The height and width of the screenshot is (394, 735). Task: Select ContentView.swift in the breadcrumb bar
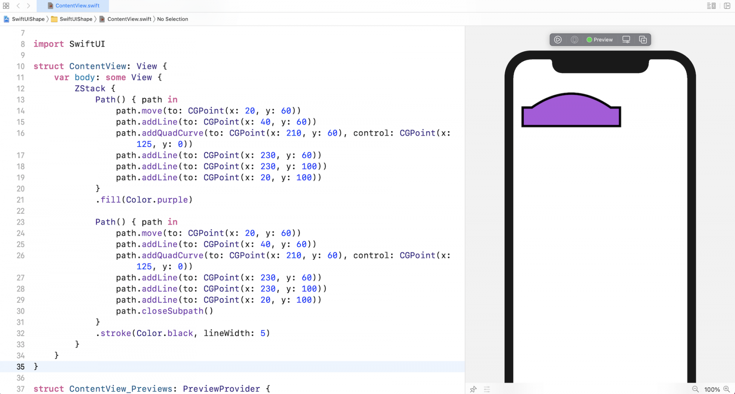(129, 19)
